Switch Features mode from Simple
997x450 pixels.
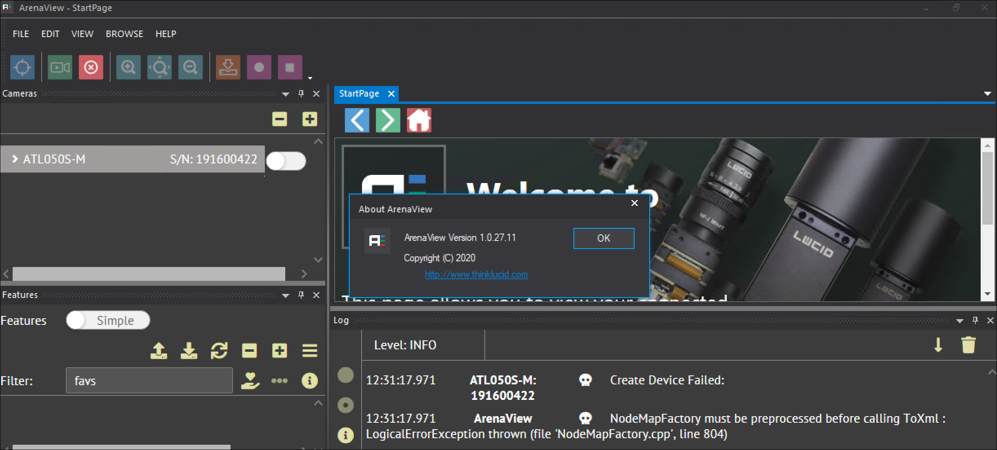click(x=107, y=320)
